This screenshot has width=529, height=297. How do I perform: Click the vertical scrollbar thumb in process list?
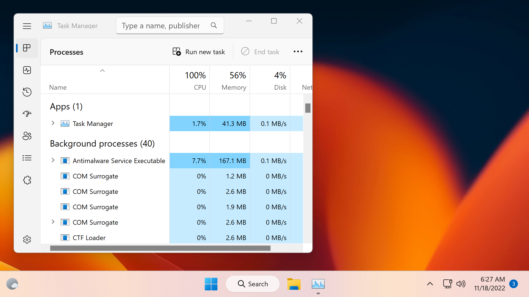[308, 108]
